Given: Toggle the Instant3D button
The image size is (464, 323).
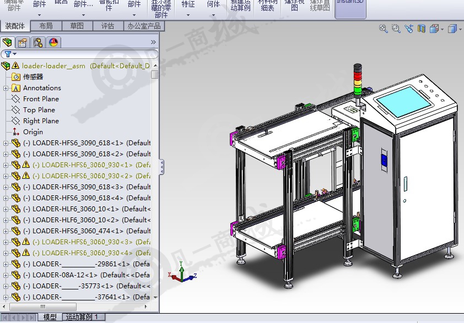Looking at the screenshot, I should [x=350, y=8].
